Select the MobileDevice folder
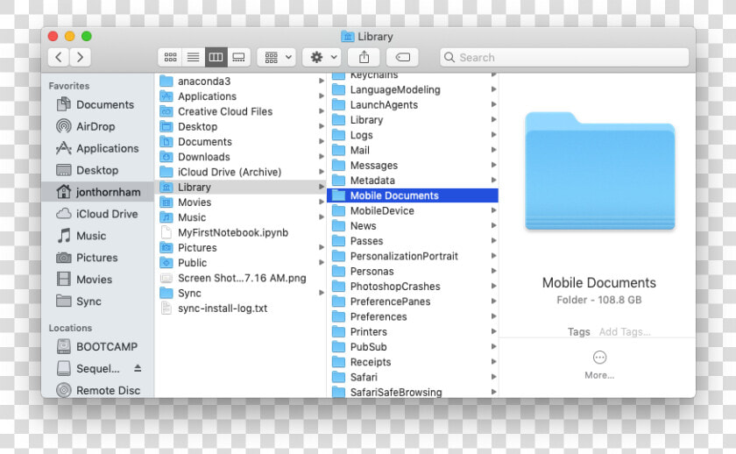This screenshot has width=736, height=454. pos(413,211)
